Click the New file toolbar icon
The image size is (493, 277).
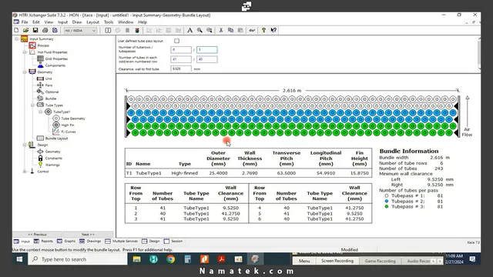tap(16, 30)
